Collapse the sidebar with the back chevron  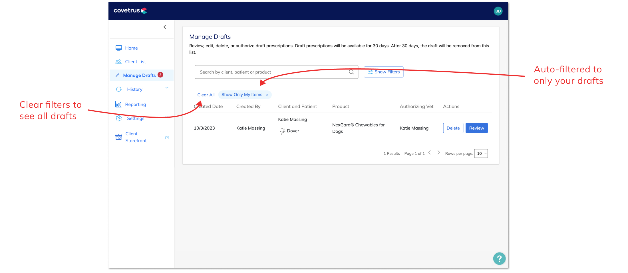[x=165, y=27]
